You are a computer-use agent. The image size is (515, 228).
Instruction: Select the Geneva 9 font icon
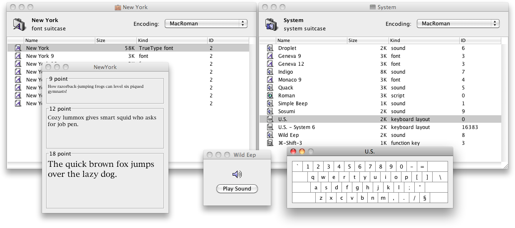click(x=270, y=56)
